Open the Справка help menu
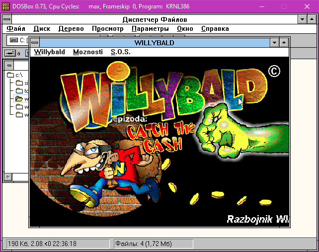This screenshot has width=319, height=252. [x=215, y=29]
